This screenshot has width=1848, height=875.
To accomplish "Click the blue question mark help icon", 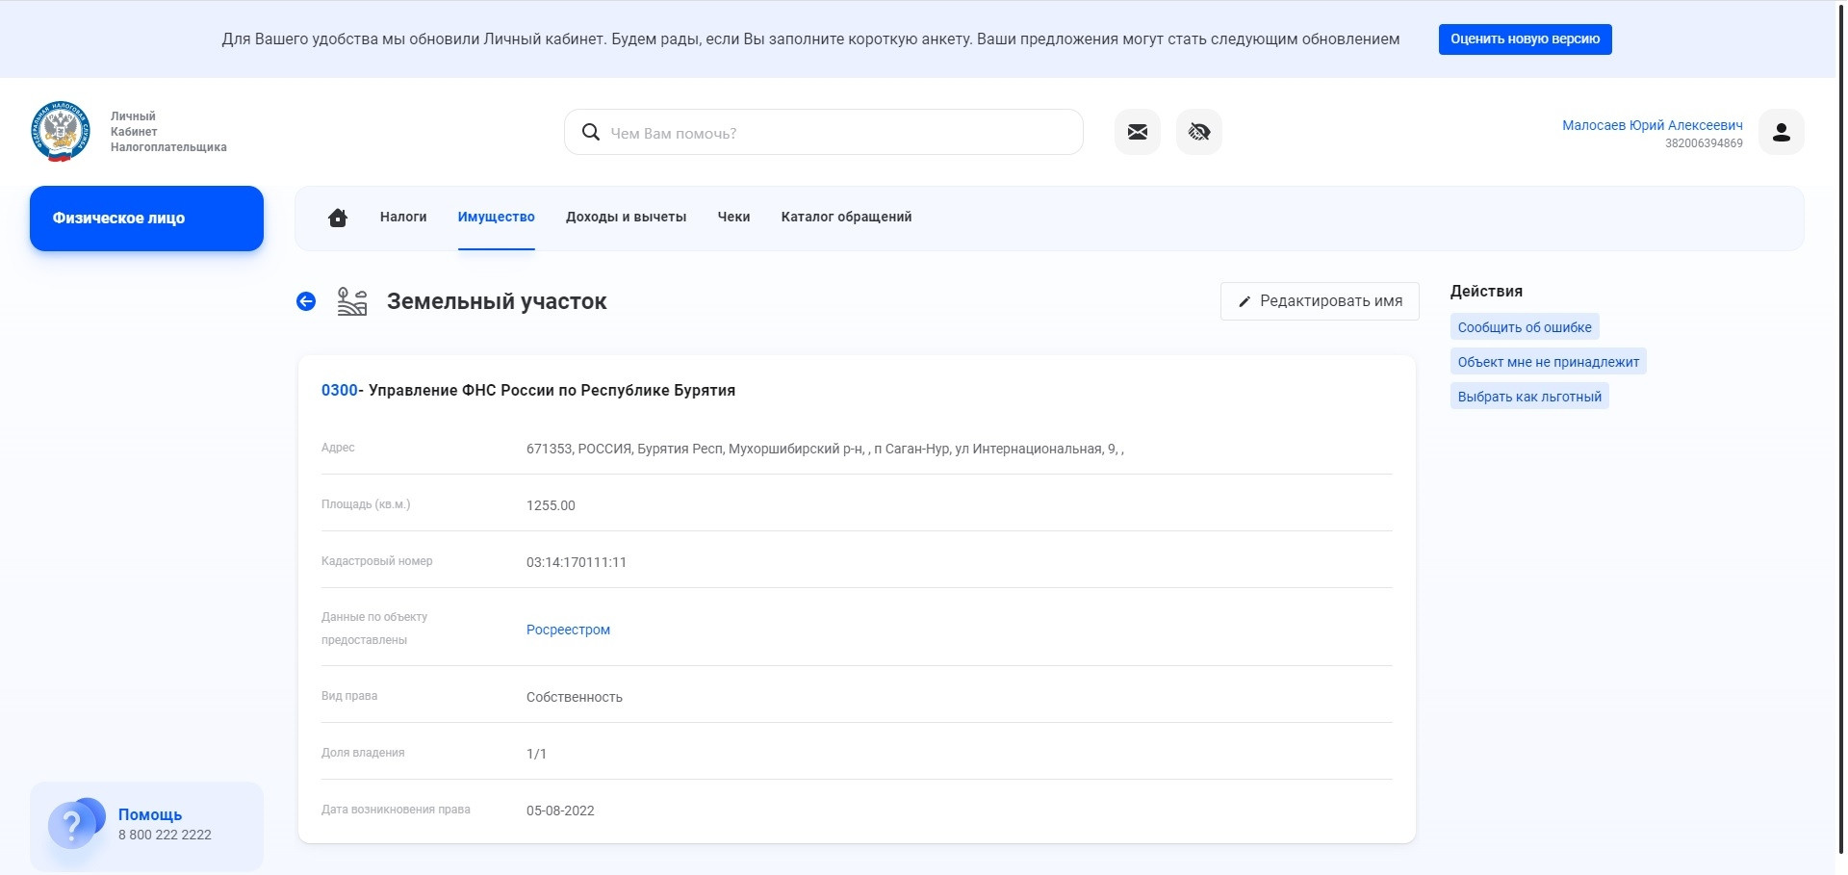I will pos(73,824).
